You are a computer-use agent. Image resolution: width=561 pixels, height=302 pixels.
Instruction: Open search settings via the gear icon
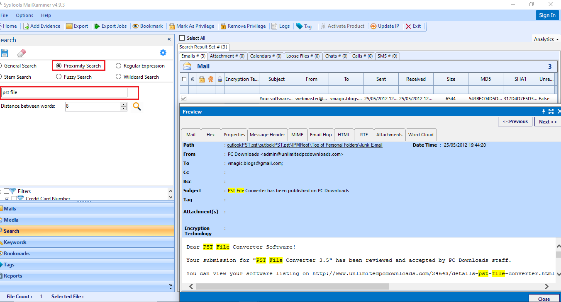tap(163, 53)
